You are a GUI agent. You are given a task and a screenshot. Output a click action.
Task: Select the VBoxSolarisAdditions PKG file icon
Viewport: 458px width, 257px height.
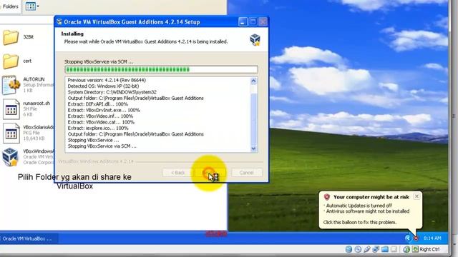[x=11, y=133]
